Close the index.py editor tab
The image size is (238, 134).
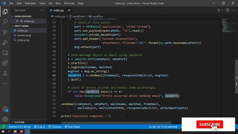[x=69, y=10]
